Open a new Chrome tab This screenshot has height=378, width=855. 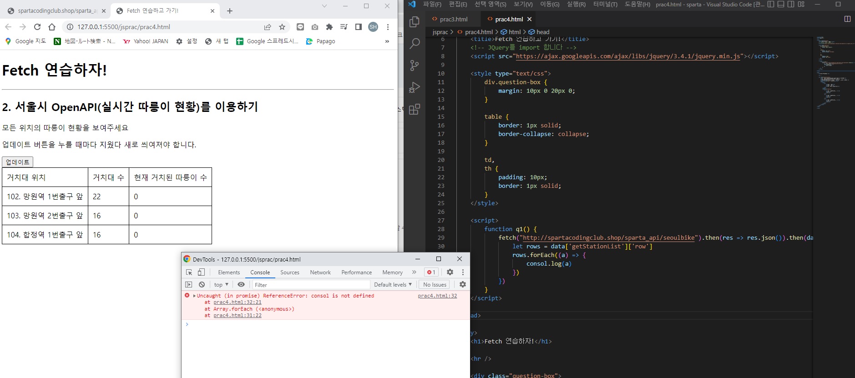pyautogui.click(x=230, y=11)
